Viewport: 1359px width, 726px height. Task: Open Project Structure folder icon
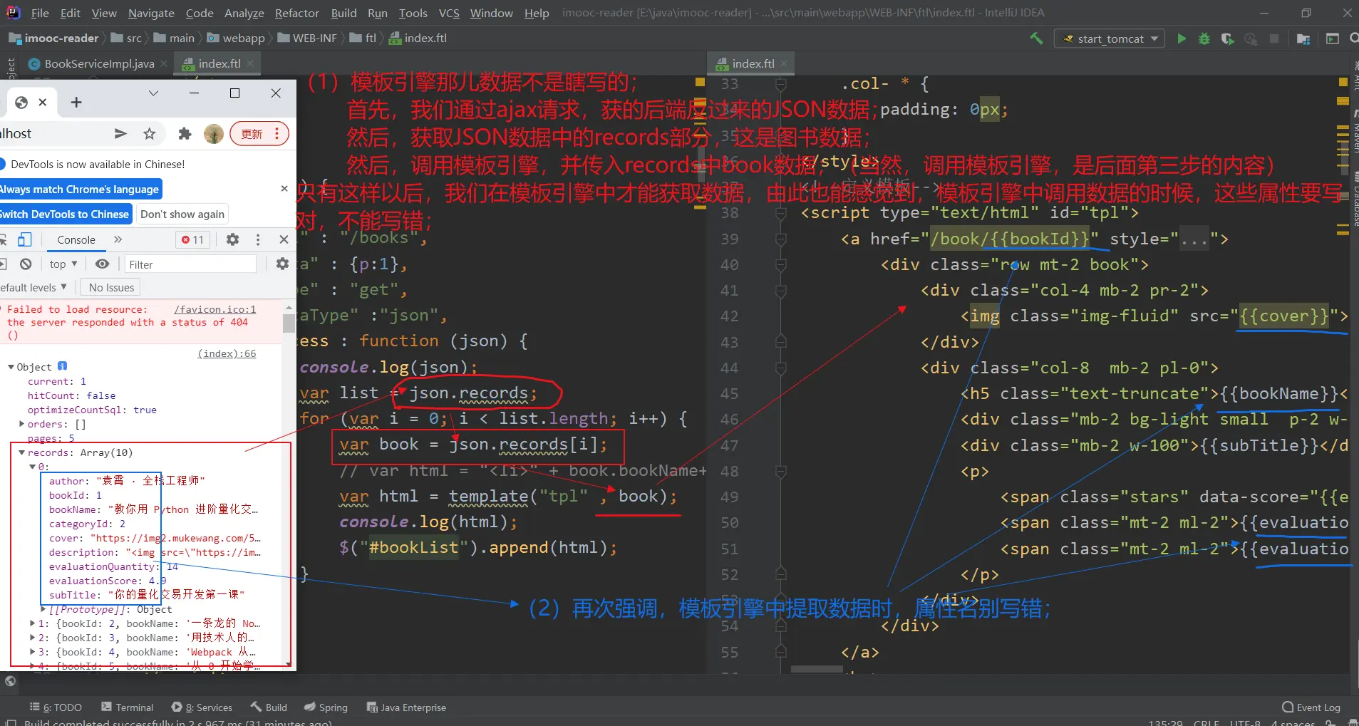point(1303,38)
